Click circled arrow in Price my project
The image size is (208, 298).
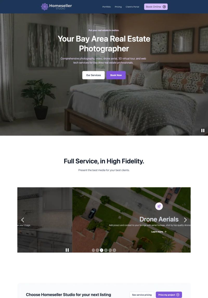pyautogui.click(x=178, y=295)
